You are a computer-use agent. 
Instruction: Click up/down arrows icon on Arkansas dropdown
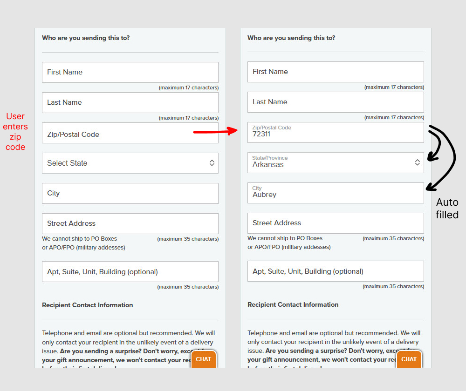(x=418, y=162)
